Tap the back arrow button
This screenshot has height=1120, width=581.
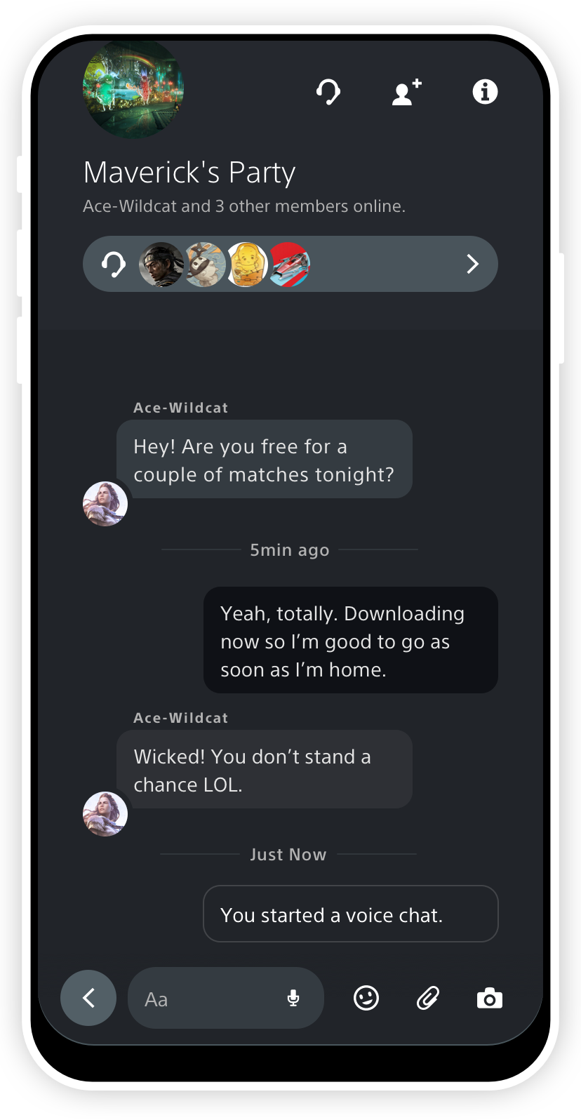(x=88, y=998)
